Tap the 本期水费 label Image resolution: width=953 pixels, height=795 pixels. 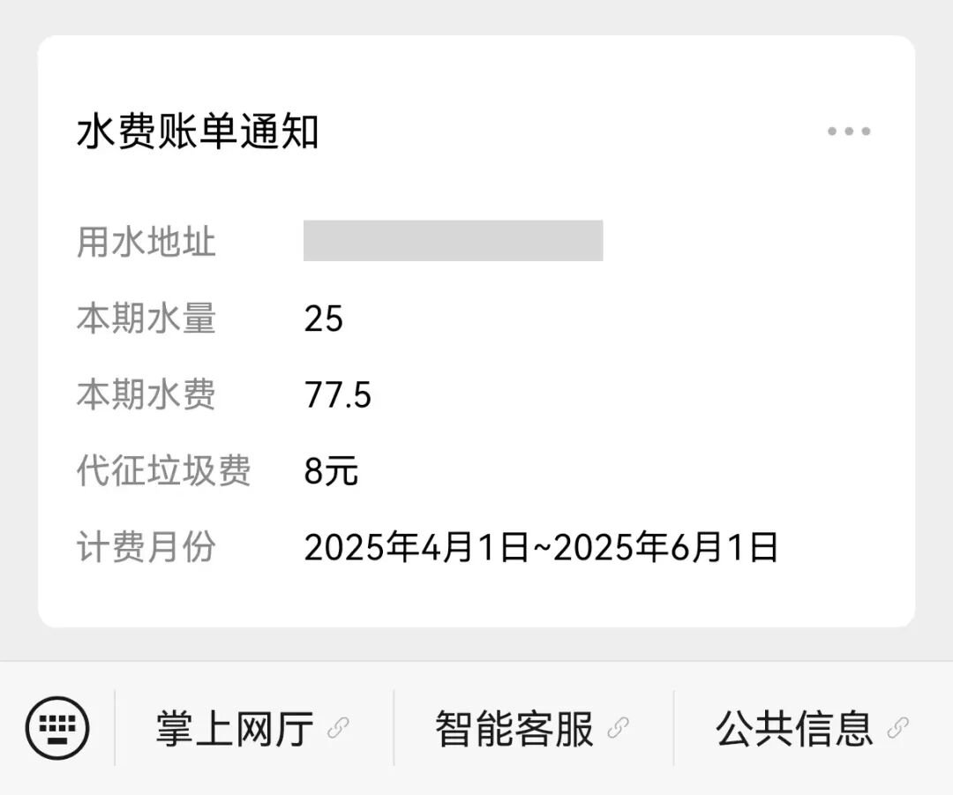click(x=146, y=395)
